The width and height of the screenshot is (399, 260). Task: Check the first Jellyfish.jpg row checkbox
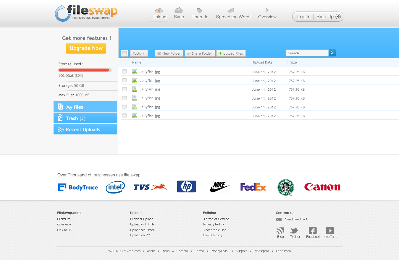click(x=125, y=71)
